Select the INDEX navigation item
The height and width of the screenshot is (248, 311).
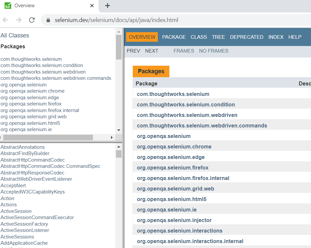pyautogui.click(x=276, y=37)
